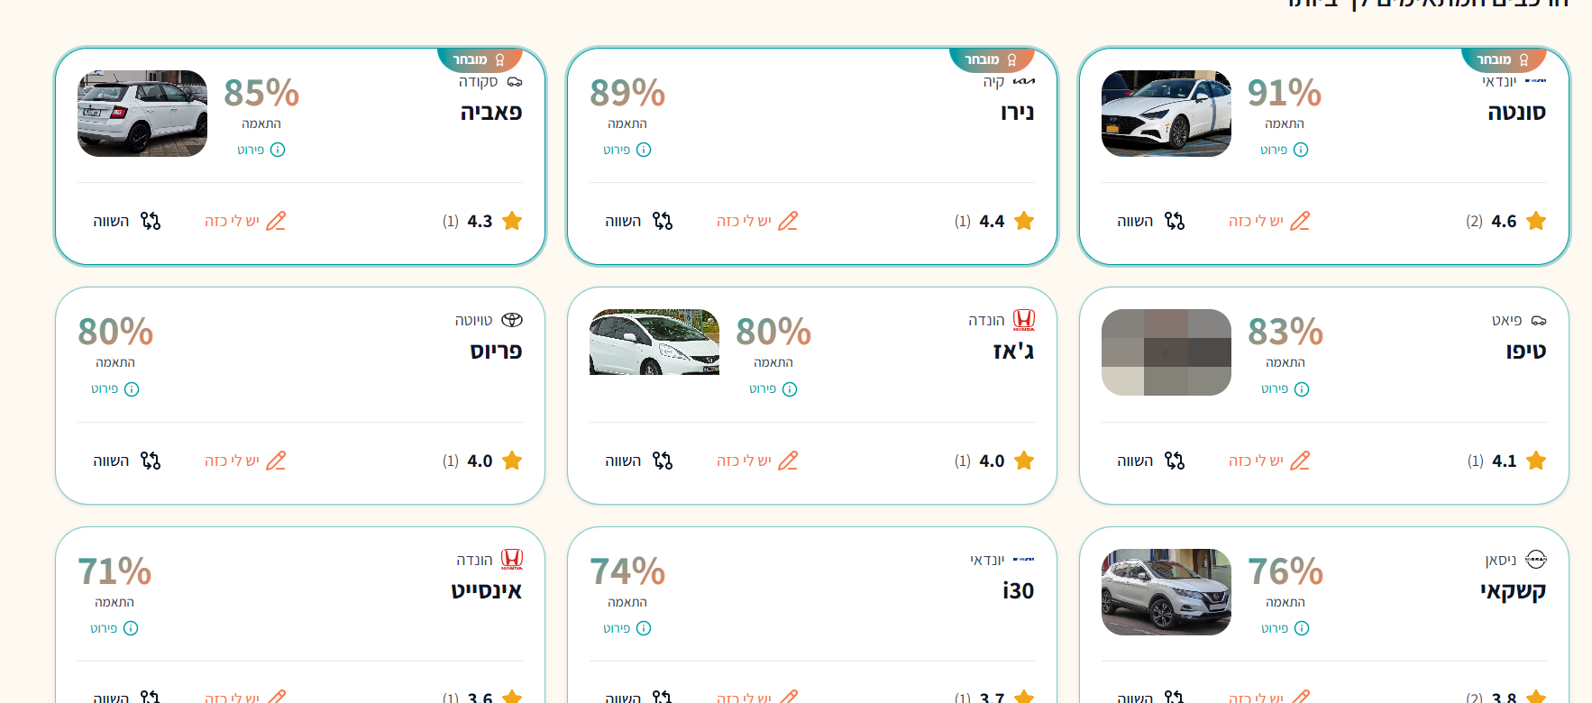Click the star rating icon on Tipo card
The image size is (1592, 703).
[1536, 461]
